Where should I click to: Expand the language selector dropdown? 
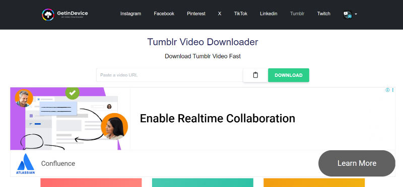tap(350, 15)
